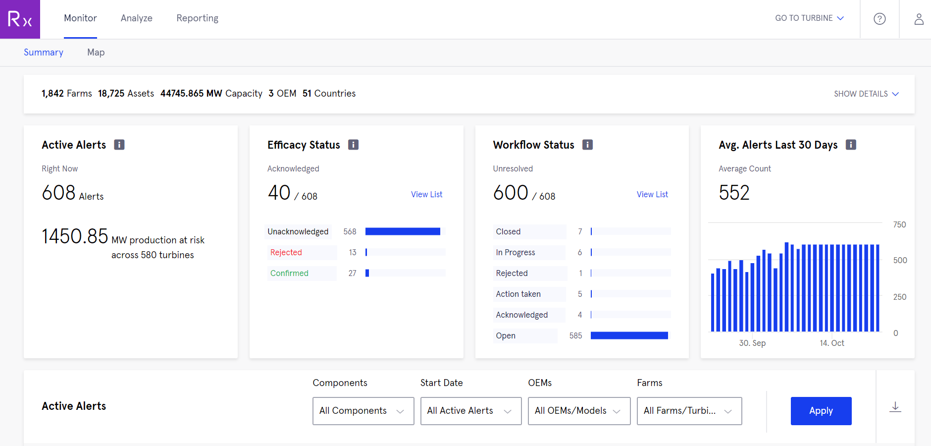Viewport: 931px width, 446px height.
Task: Open the help question mark icon
Action: click(x=879, y=19)
